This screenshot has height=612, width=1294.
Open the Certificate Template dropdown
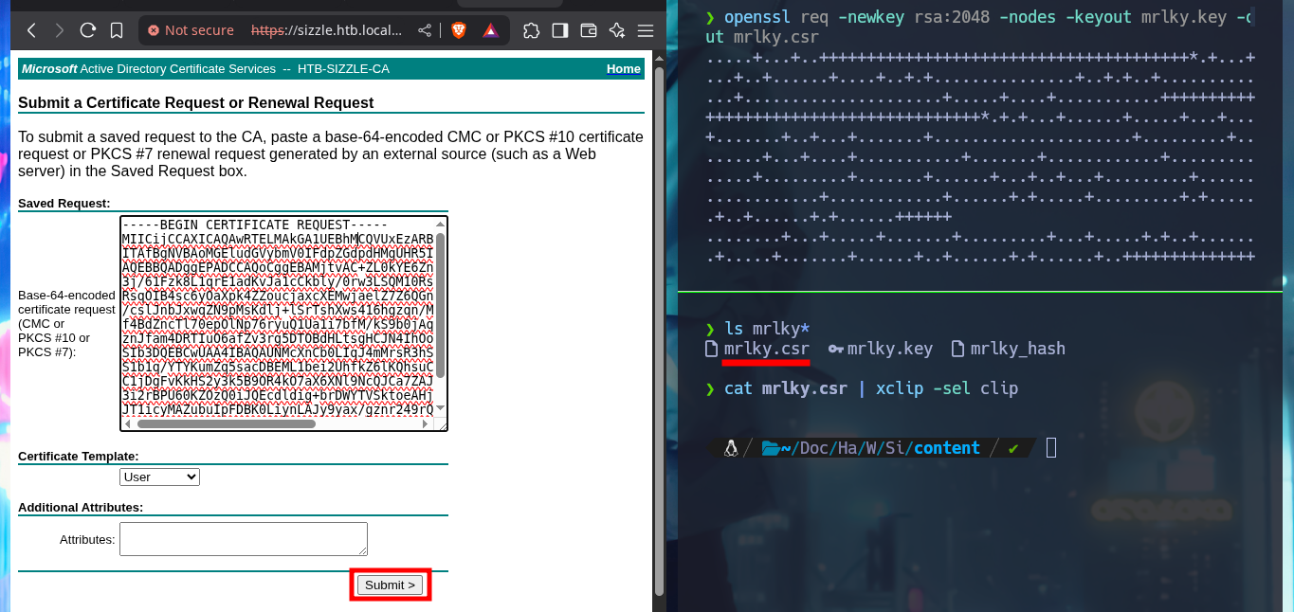point(160,477)
